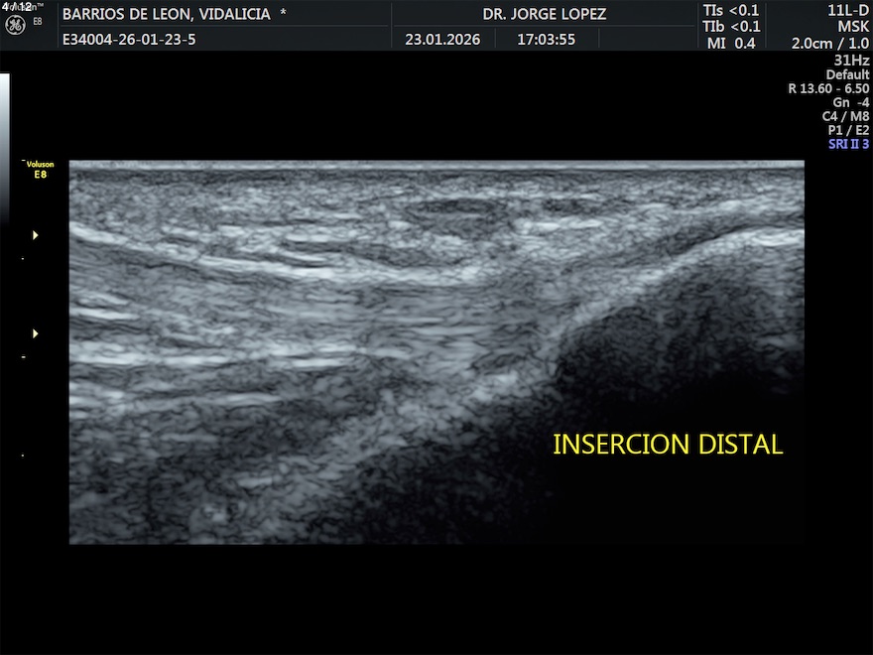Click the blue SRI II 3 setting
Screen dimensions: 873x655
848,144
